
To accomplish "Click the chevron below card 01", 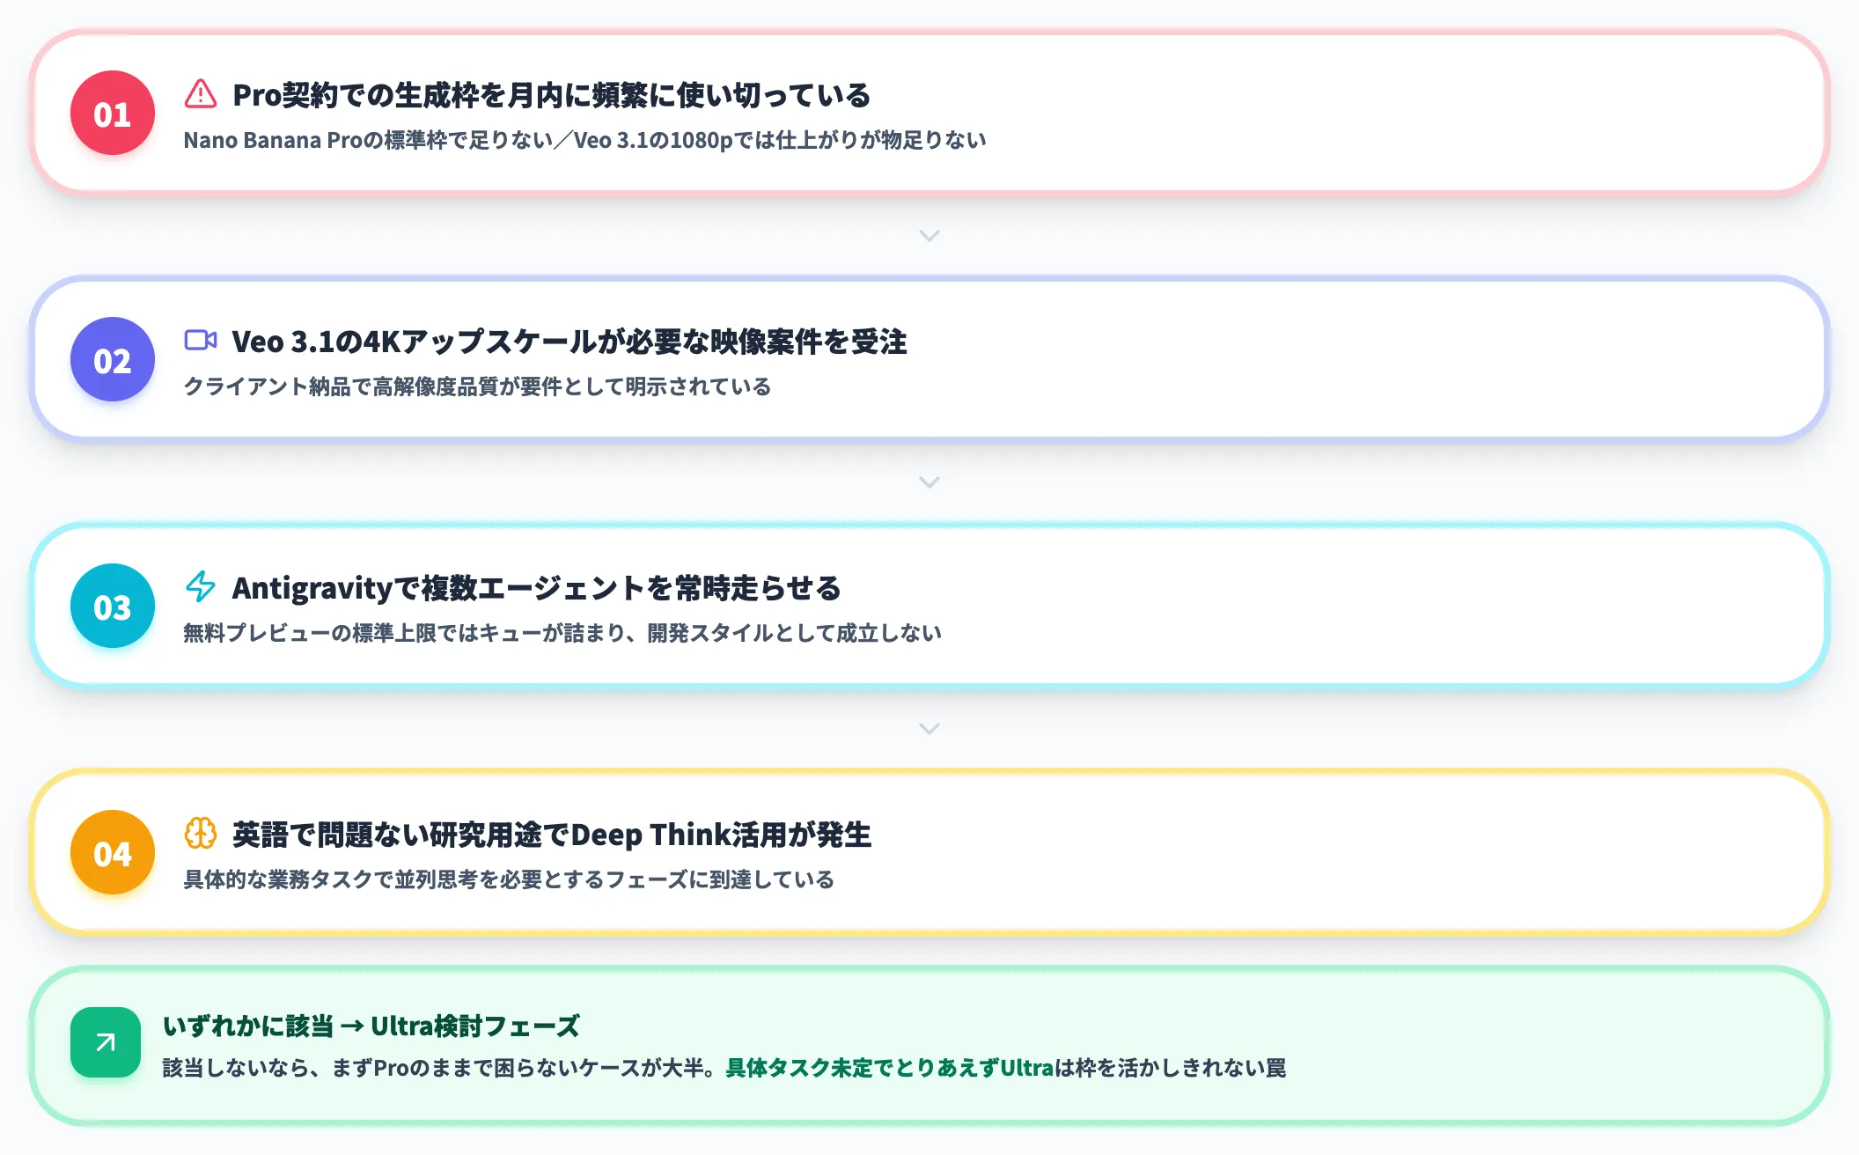I will 929,236.
